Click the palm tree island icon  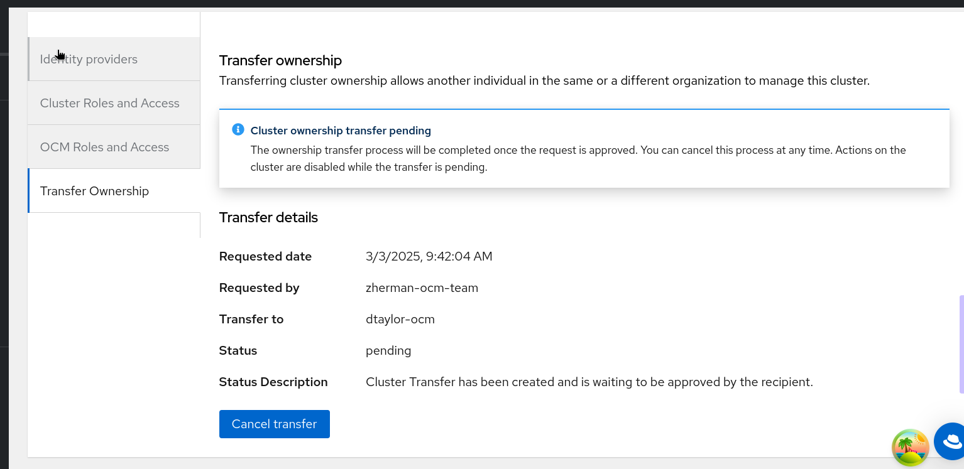(x=910, y=447)
